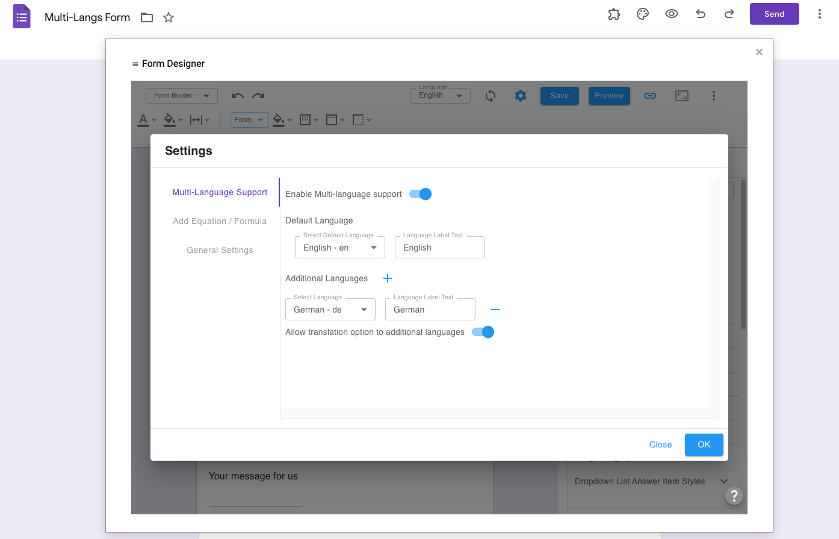Edit the English language label text field
This screenshot has height=539, width=839.
click(x=440, y=248)
